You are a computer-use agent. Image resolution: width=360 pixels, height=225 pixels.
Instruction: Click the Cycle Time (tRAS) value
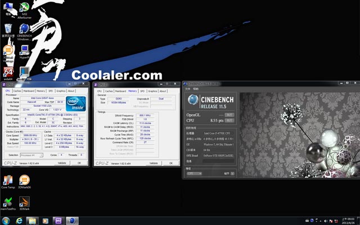click(x=145, y=134)
